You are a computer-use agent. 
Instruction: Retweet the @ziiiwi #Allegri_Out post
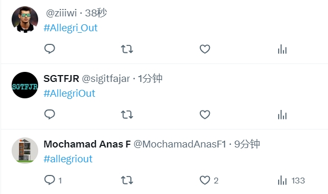click(x=127, y=49)
